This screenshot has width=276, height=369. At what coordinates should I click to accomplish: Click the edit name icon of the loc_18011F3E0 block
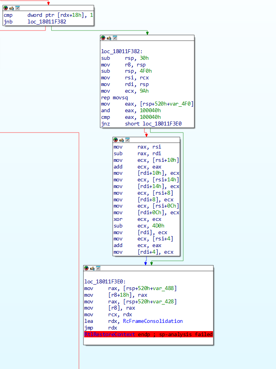(92, 268)
